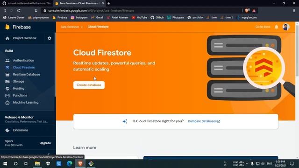The height and width of the screenshot is (168, 299).
Task: Expand the Release & Monitor section
Action: [x=27, y=119]
